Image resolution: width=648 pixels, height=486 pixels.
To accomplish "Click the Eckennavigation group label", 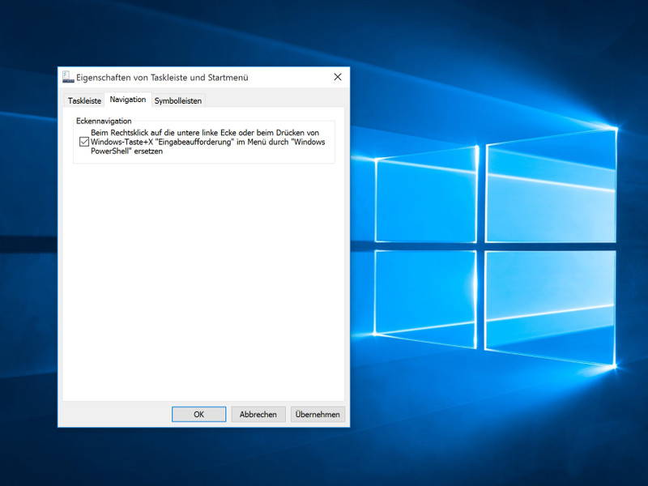I will [x=104, y=121].
